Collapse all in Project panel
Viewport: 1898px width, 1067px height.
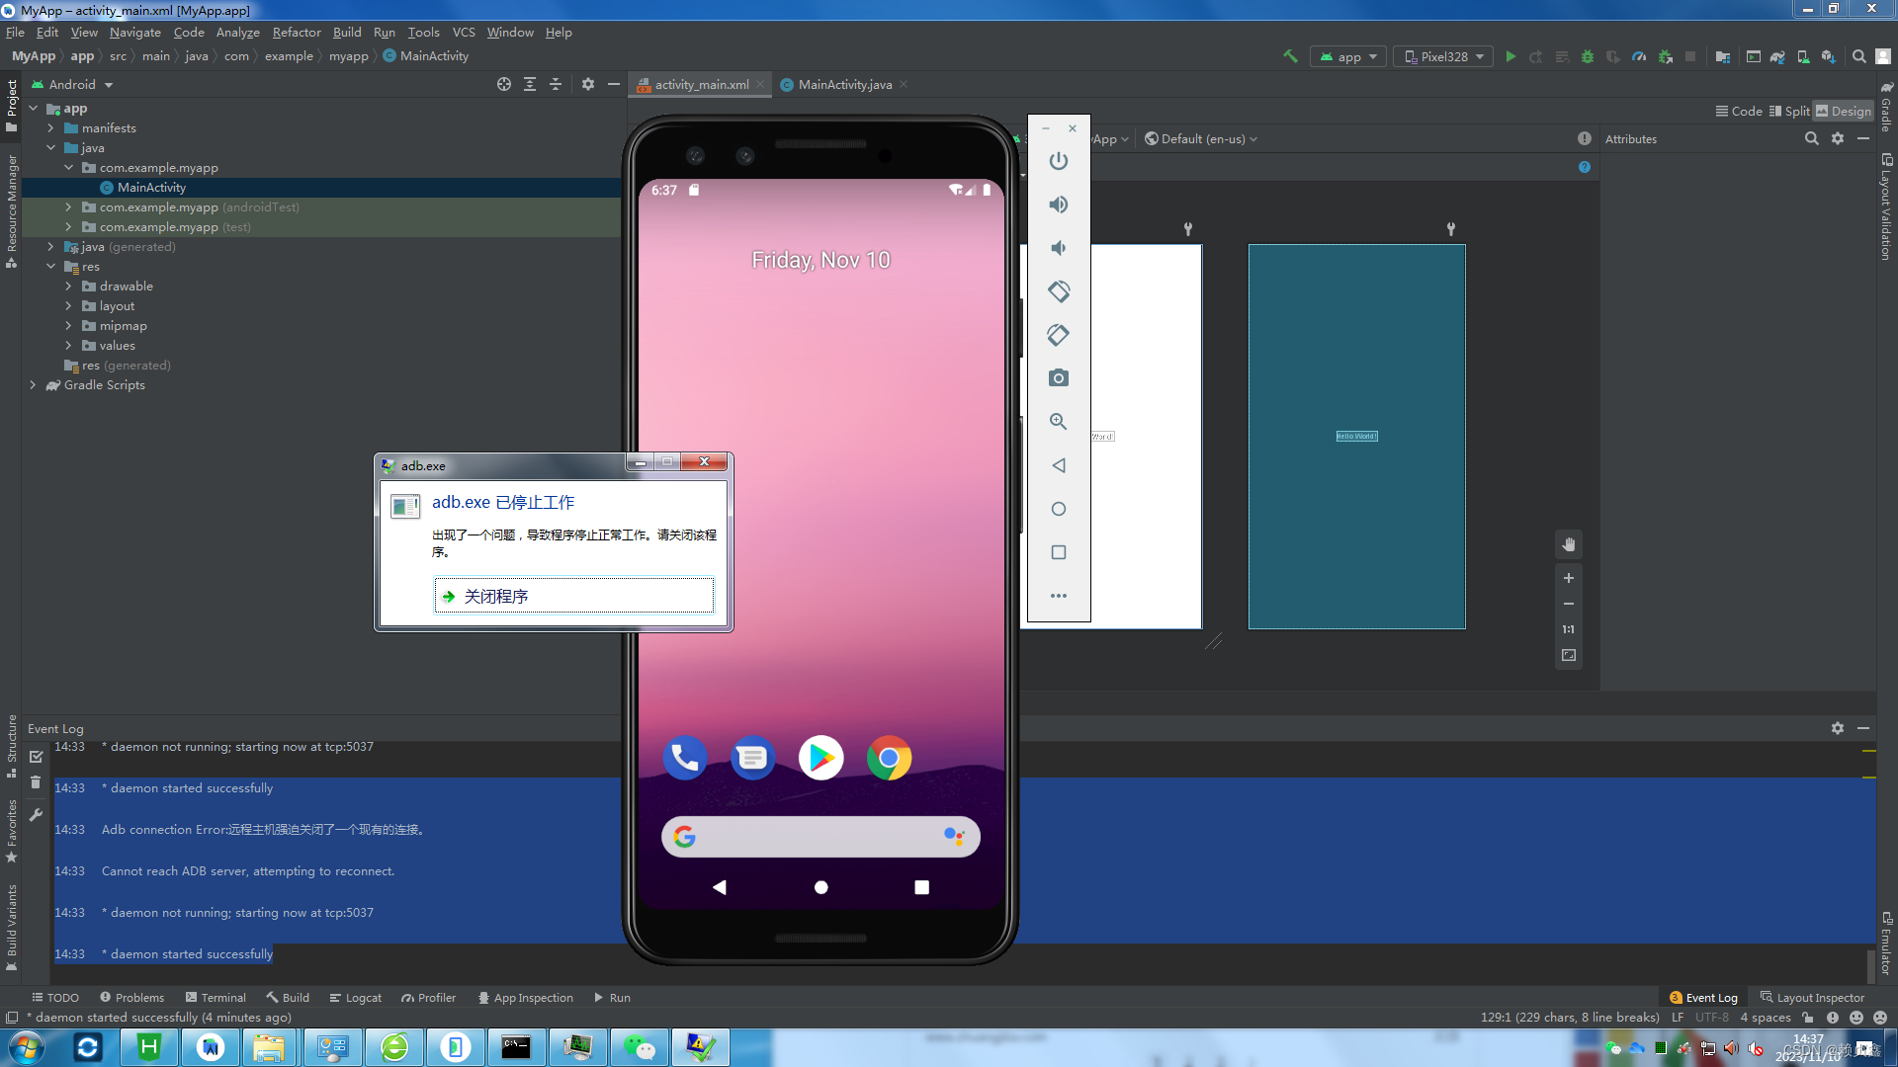click(x=556, y=84)
